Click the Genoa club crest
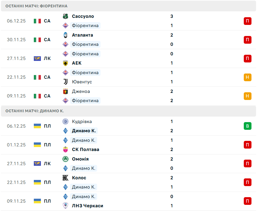The height and width of the screenshot is (211, 257). pyautogui.click(x=65, y=91)
